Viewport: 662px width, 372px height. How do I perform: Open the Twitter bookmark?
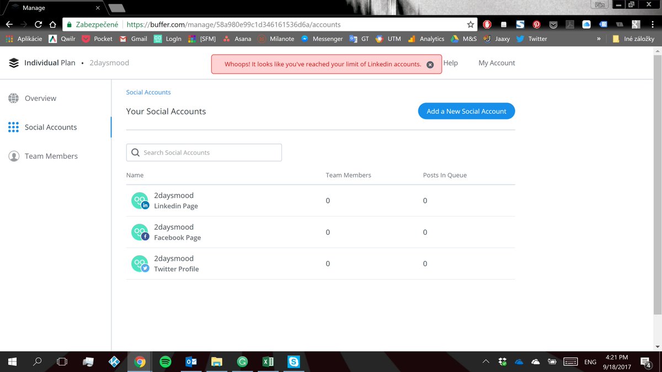(x=532, y=39)
